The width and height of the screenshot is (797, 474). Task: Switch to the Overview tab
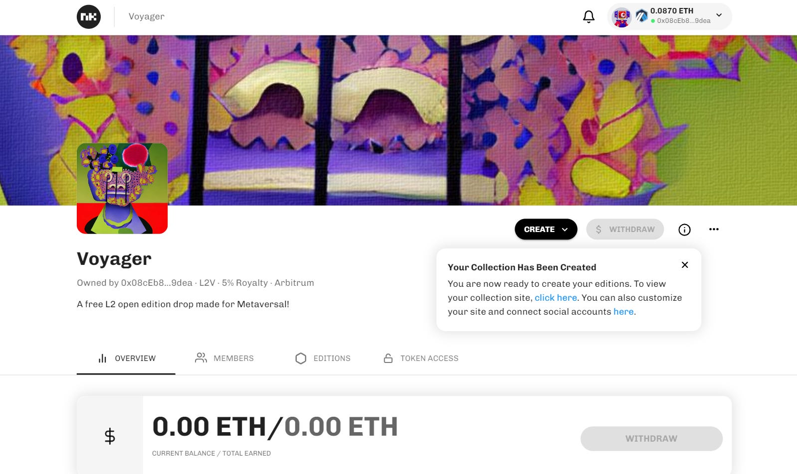point(126,358)
